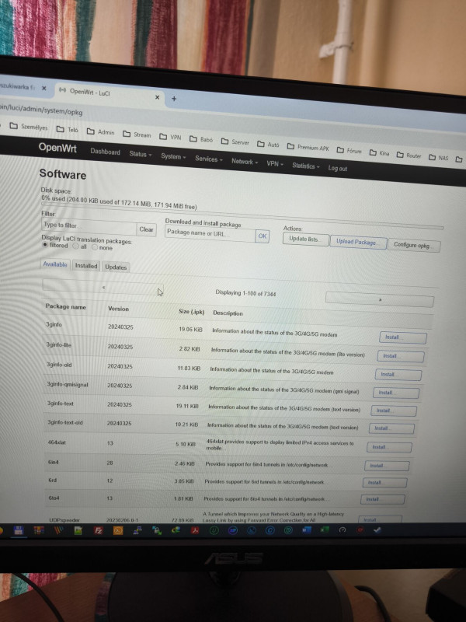Install the 464xlat package
Screen dimensions: 466x622
point(389,447)
